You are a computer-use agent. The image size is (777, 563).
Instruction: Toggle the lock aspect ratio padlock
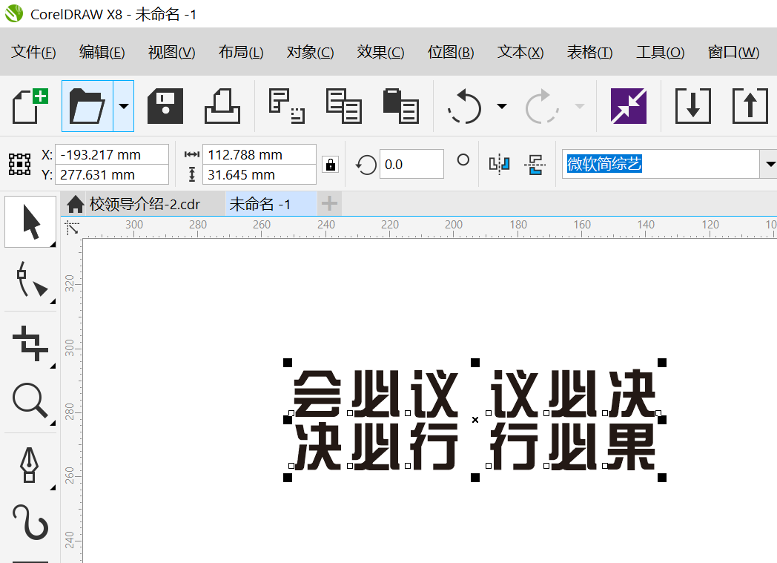coord(330,164)
